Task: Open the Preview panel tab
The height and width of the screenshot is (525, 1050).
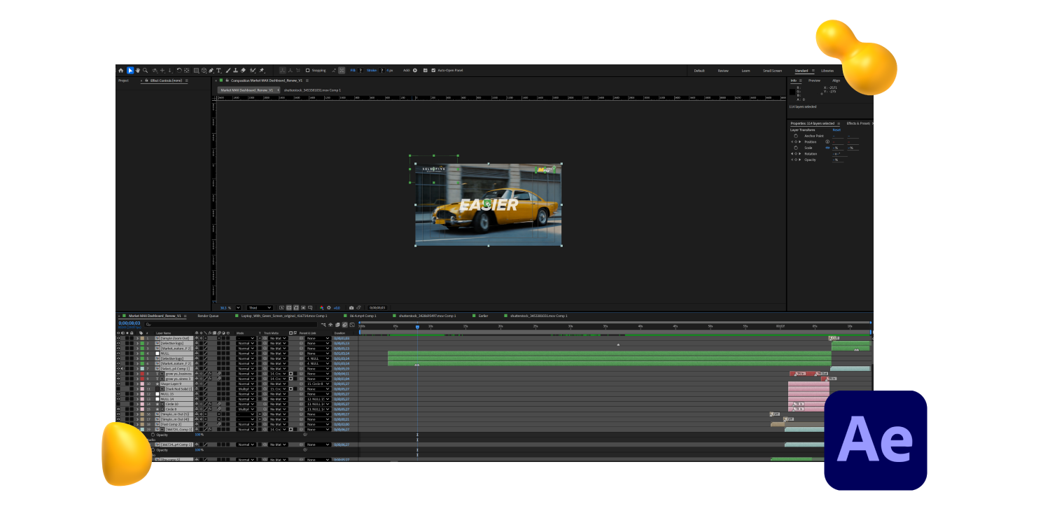Action: [814, 80]
